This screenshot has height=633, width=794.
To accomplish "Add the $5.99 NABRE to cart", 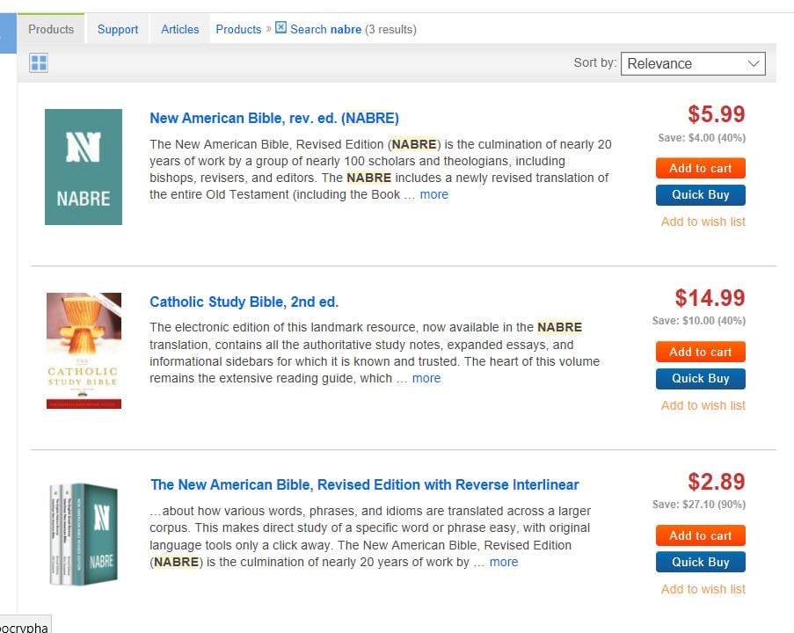I will coord(700,168).
